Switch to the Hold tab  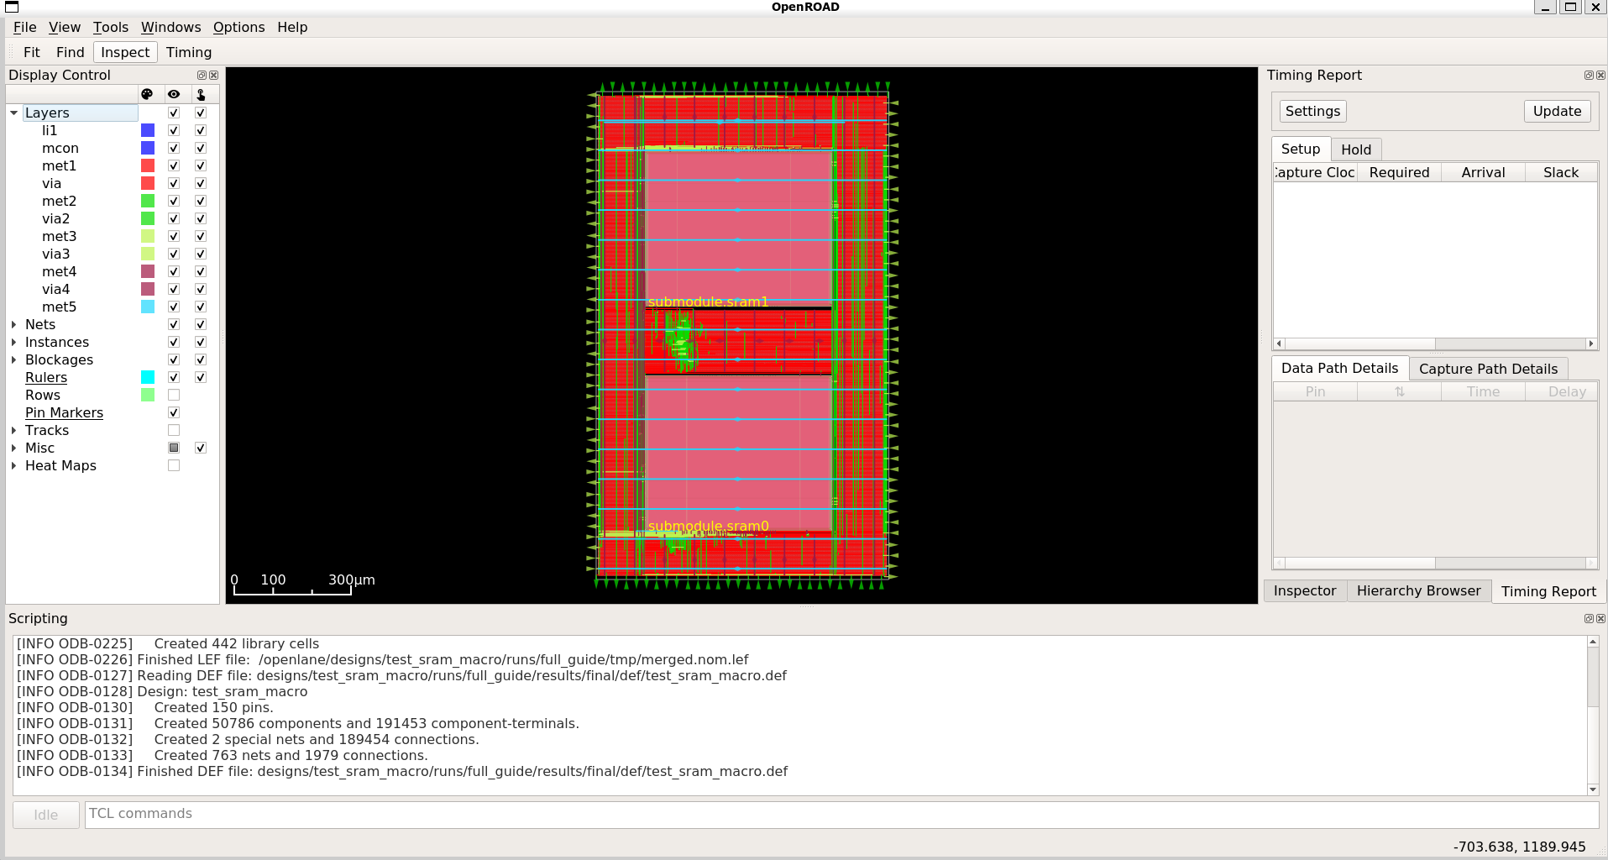1355,149
